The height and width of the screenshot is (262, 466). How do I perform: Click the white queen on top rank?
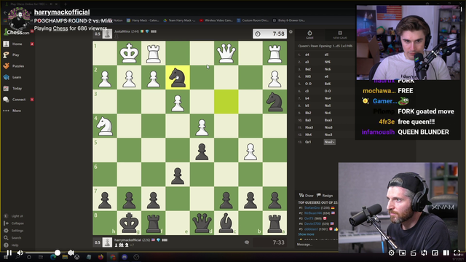pos(226,53)
